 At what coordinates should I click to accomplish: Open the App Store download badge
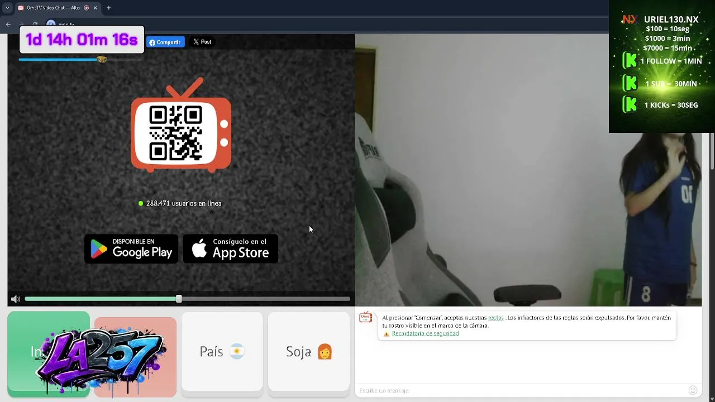(x=231, y=248)
